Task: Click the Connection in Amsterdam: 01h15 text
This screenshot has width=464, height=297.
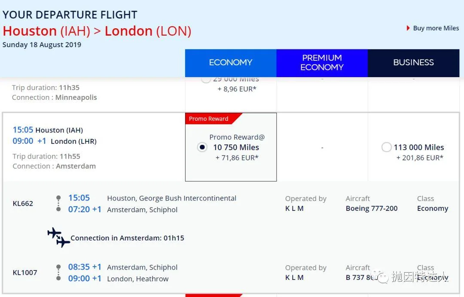Action: coord(127,238)
